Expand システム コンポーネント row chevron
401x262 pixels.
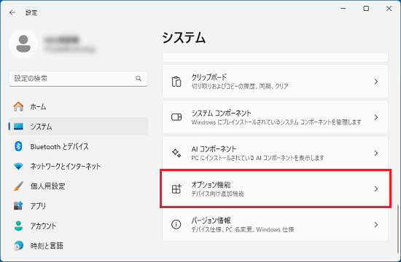pyautogui.click(x=376, y=117)
